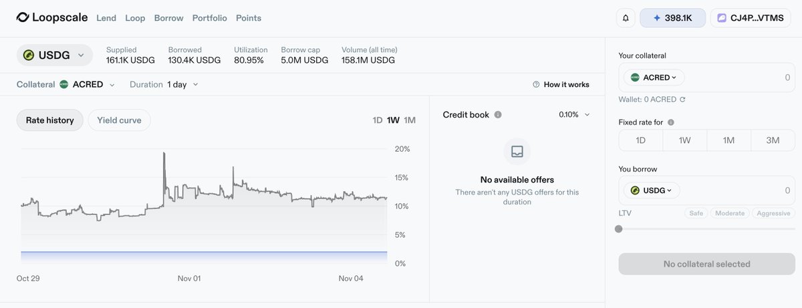
Task: Open the ACRED collateral token dropdown
Action: [x=654, y=78]
